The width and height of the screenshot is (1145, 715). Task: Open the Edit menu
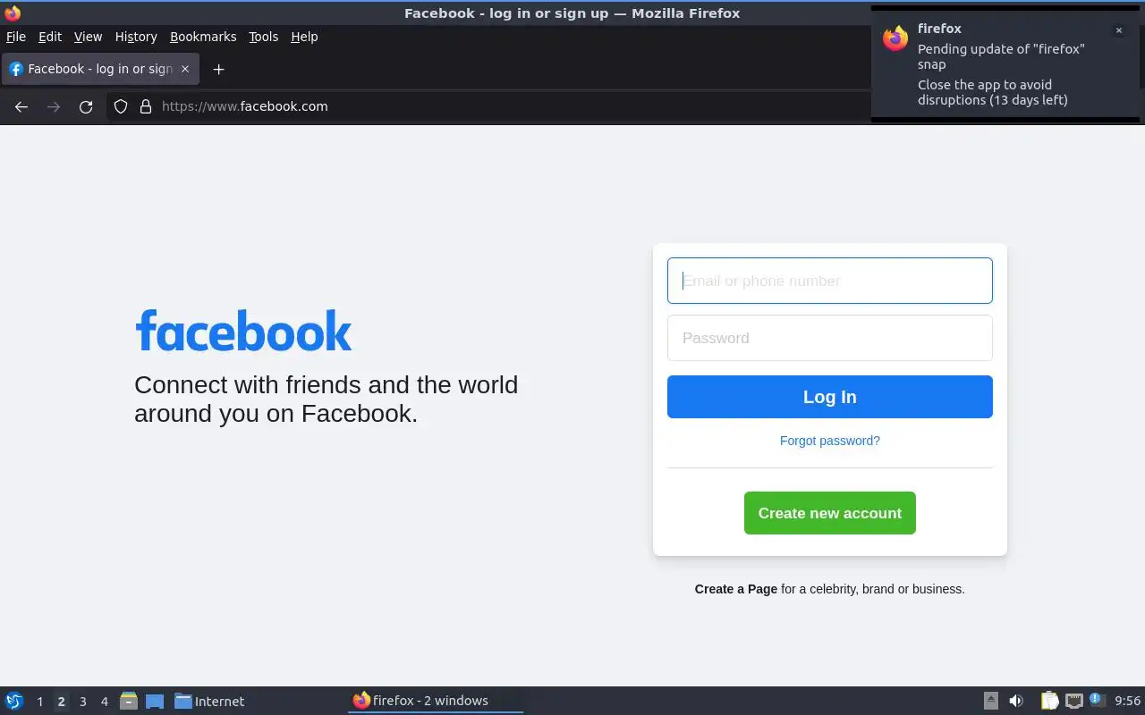coord(50,37)
